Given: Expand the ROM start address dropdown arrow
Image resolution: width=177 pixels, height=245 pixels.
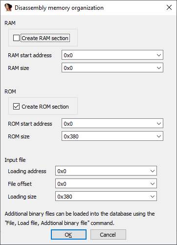Looking at the screenshot, I should pyautogui.click(x=159, y=124).
